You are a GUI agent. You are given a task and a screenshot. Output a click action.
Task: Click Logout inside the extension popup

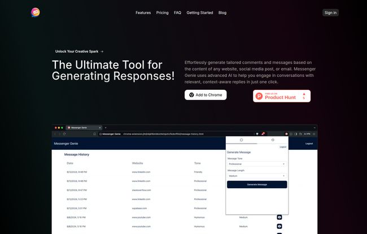click(283, 147)
